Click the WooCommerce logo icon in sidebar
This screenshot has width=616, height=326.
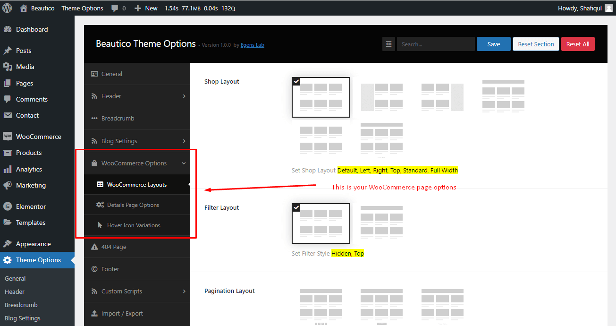point(8,137)
